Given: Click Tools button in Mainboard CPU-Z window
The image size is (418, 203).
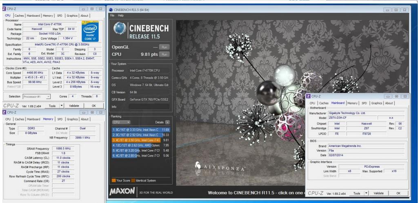Looking at the screenshot, I should click(357, 194).
